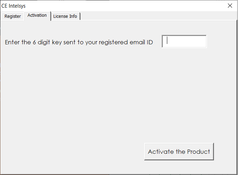
Task: Click the 'Enter the 6 digit key' label
Action: pos(79,43)
